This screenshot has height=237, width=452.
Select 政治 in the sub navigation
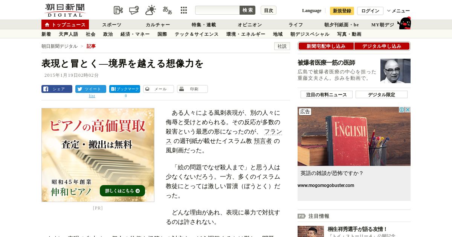pos(108,34)
